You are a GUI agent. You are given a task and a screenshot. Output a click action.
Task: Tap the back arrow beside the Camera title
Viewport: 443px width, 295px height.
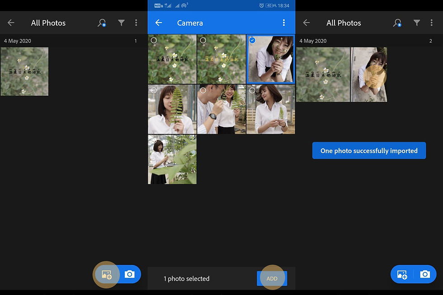pyautogui.click(x=159, y=23)
